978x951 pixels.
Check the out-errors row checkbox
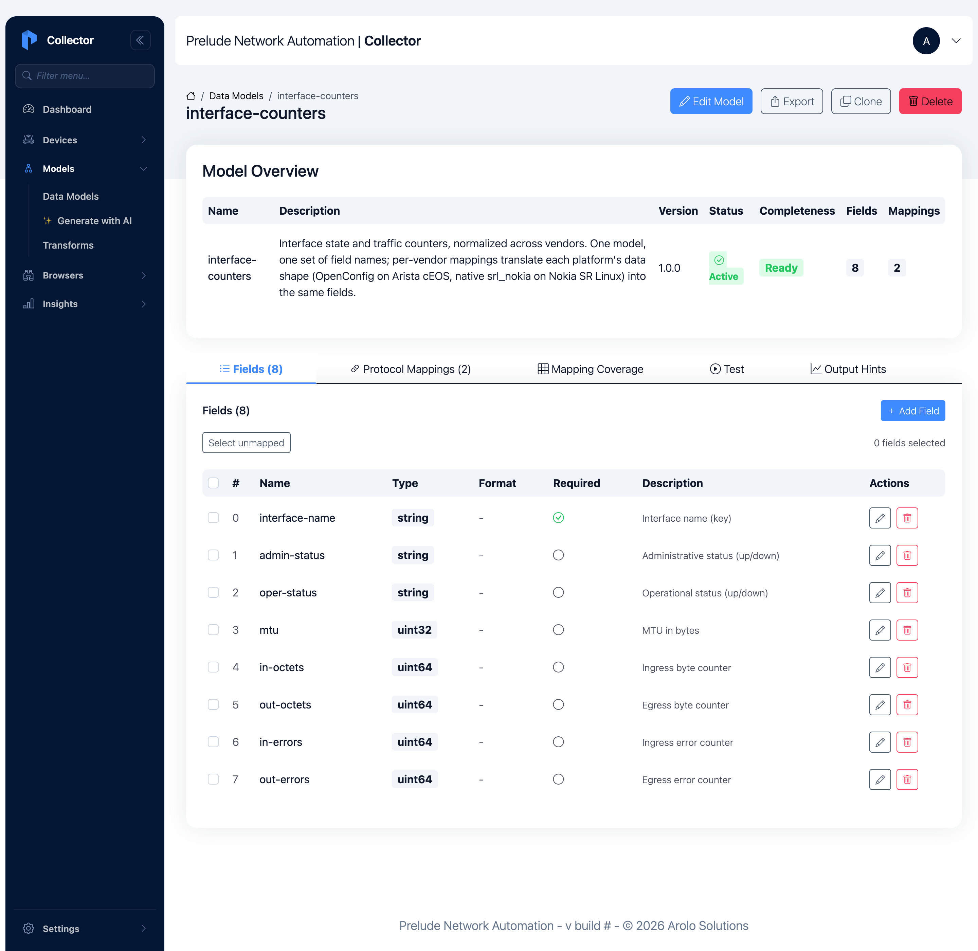[213, 779]
